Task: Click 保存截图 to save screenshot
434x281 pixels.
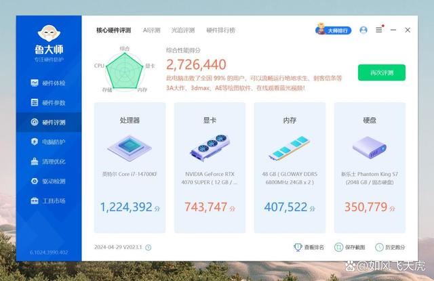Action: pos(350,247)
